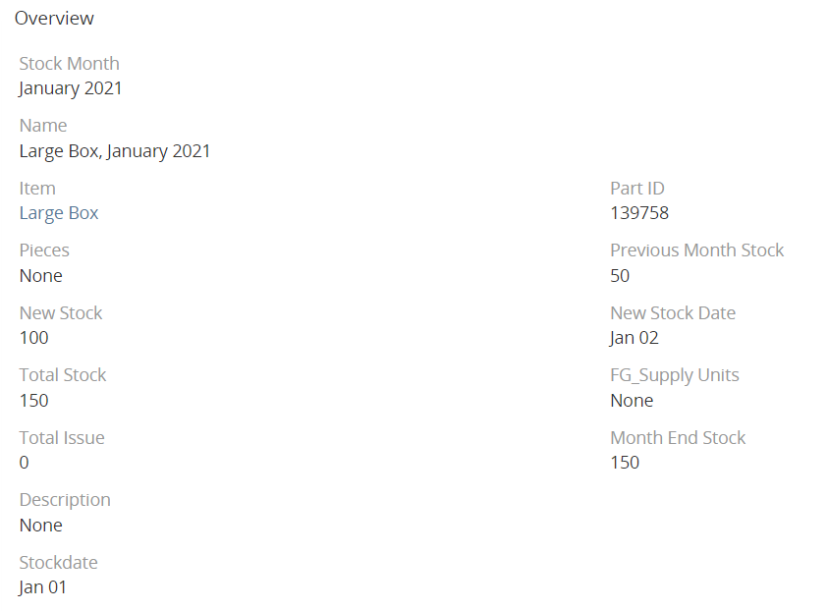The height and width of the screenshot is (611, 827).
Task: Click the Overview section heading
Action: pyautogui.click(x=54, y=18)
